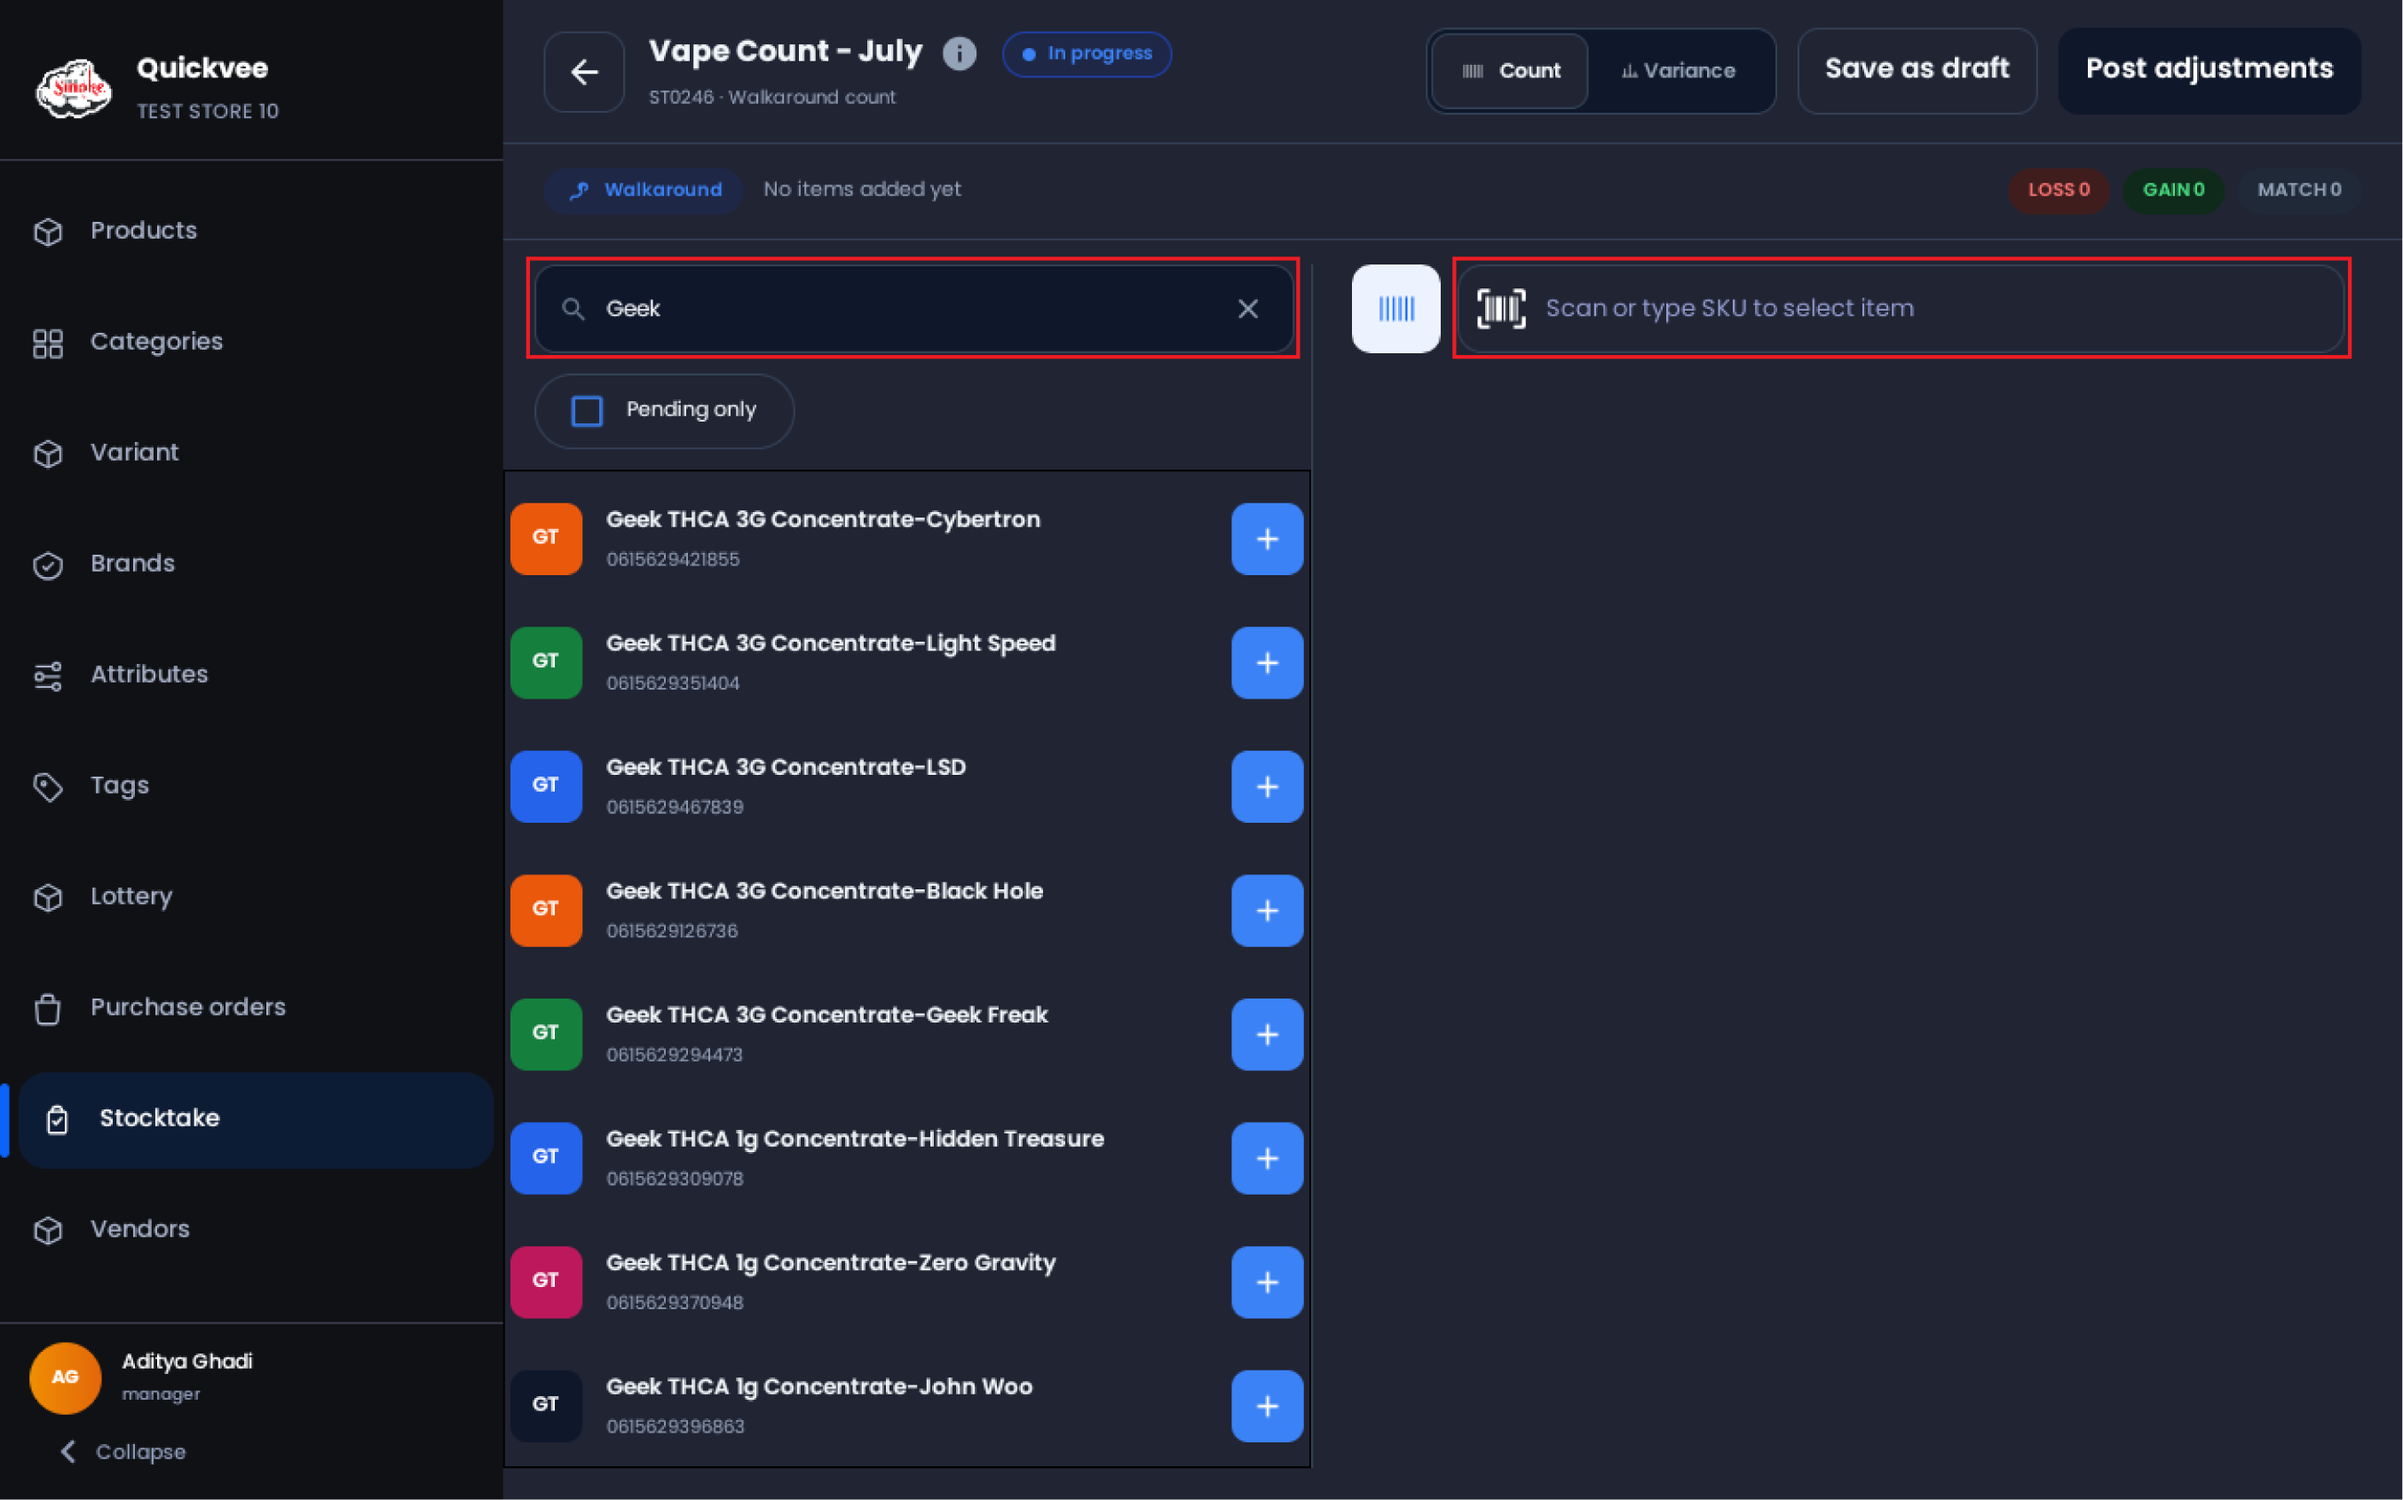This screenshot has height=1500, width=2403.
Task: Click the MATCH 0 badge
Action: (2299, 191)
